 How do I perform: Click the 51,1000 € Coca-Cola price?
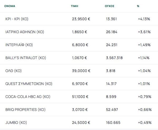81,97
